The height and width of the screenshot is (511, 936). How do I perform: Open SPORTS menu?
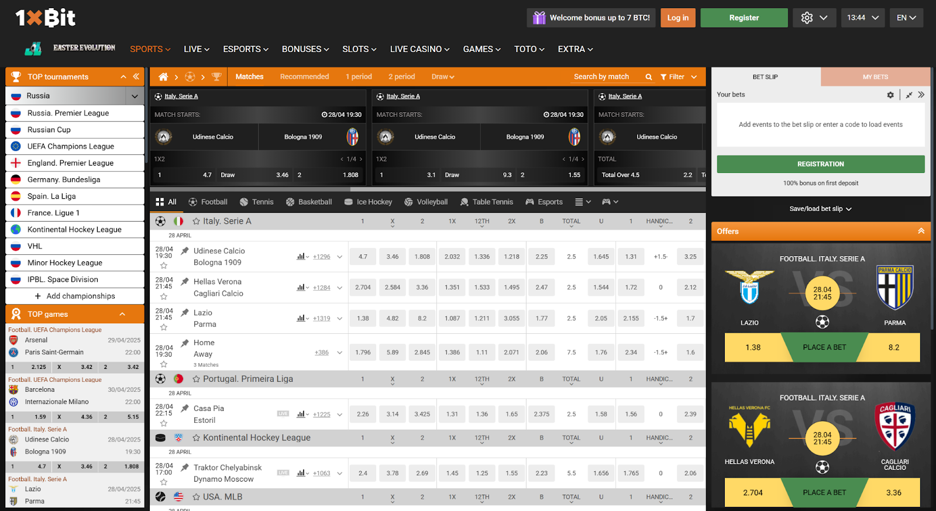point(150,49)
